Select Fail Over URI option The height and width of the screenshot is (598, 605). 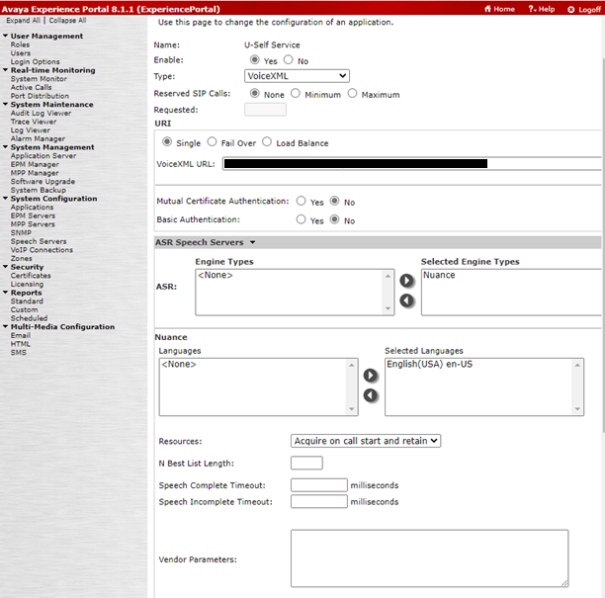click(212, 142)
